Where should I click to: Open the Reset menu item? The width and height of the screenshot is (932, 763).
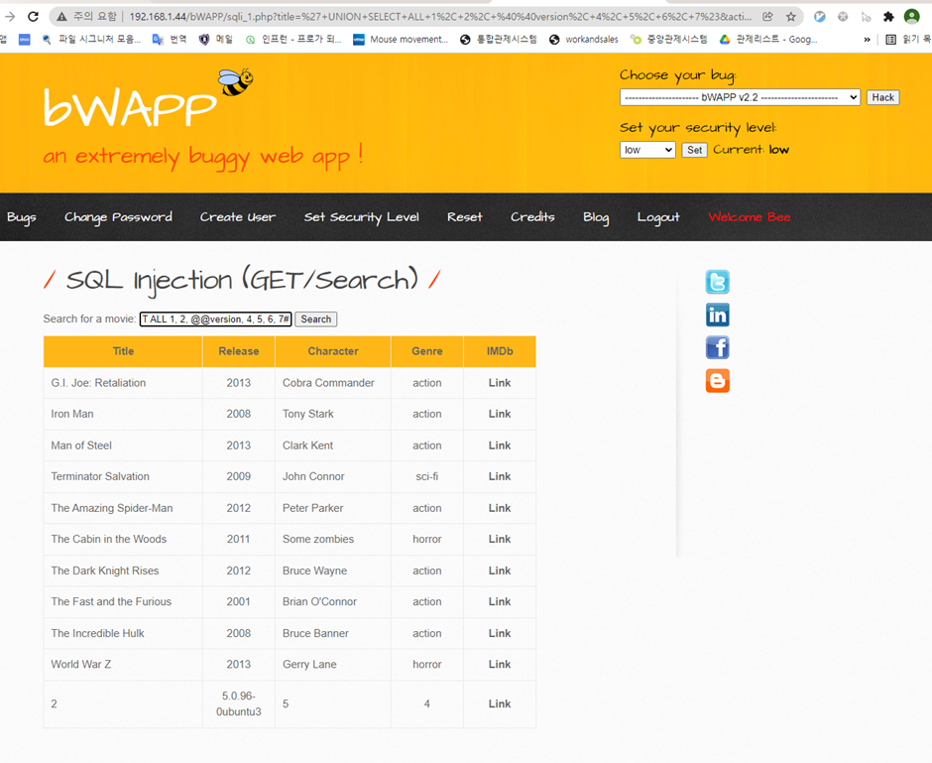(465, 217)
